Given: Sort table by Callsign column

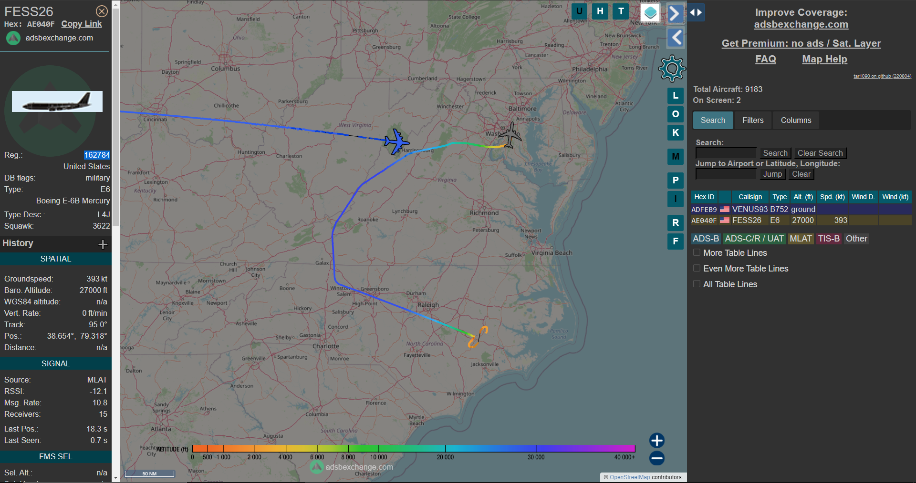Looking at the screenshot, I should 750,197.
